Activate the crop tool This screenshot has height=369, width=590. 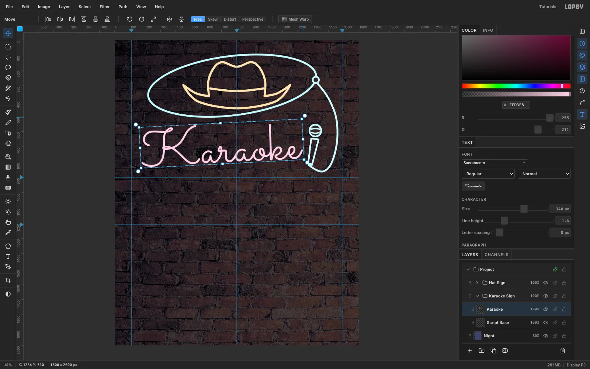pos(8,280)
